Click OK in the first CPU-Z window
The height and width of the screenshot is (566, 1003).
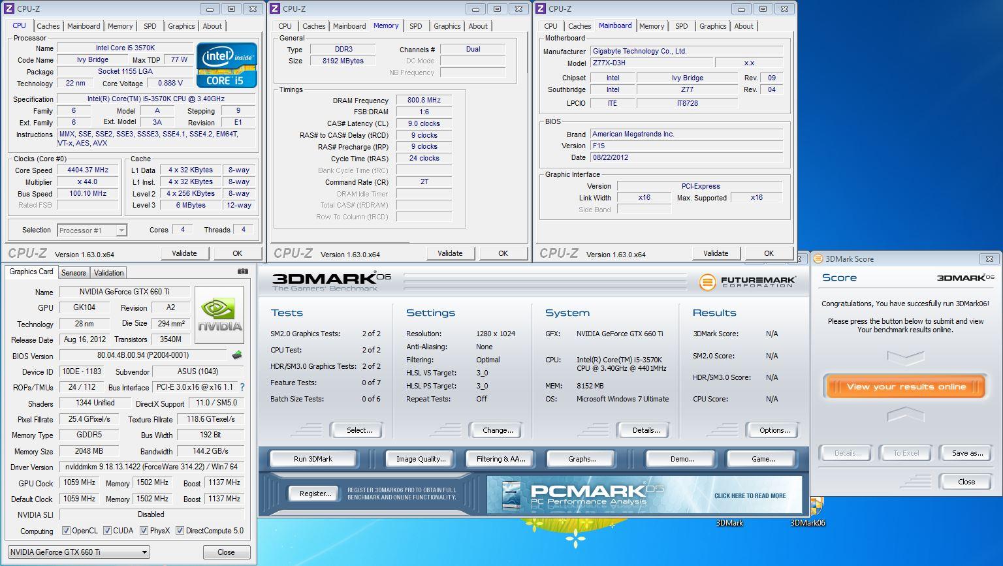tap(237, 253)
